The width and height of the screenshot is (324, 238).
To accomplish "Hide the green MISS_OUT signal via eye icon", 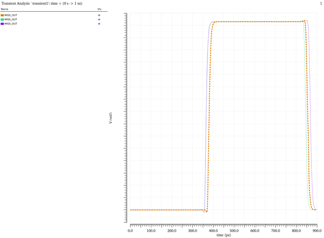I will (x=99, y=19).
